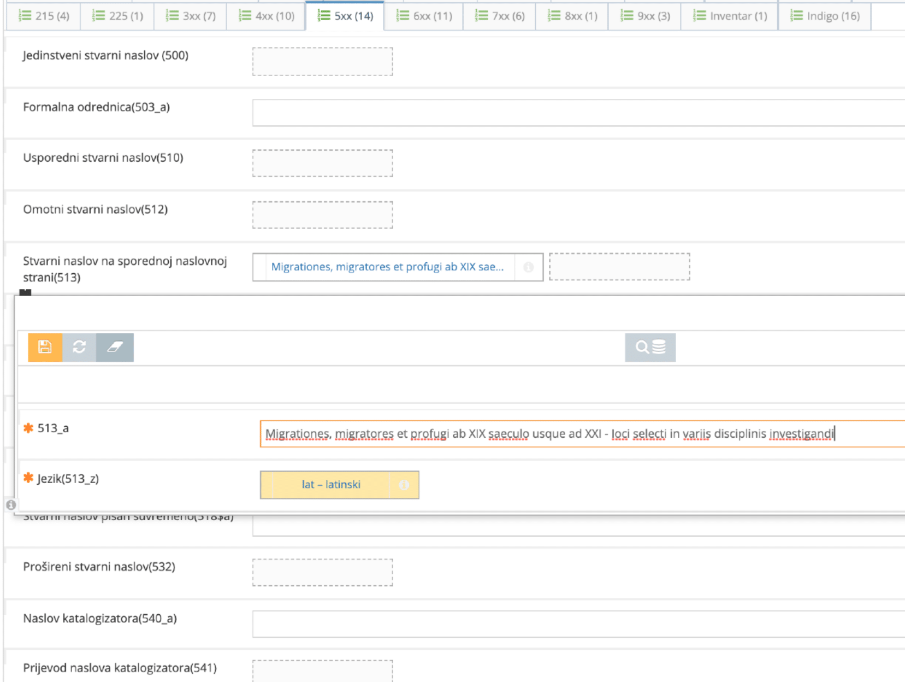The height and width of the screenshot is (682, 905).
Task: Switch to the 6xx (11) tab
Action: coord(425,16)
